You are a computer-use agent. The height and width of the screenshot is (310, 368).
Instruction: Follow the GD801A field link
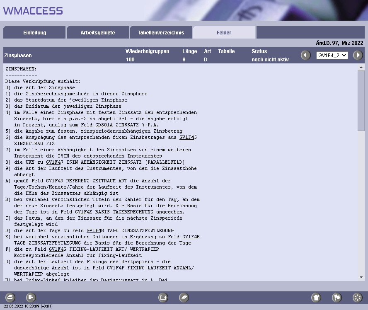(x=104, y=125)
